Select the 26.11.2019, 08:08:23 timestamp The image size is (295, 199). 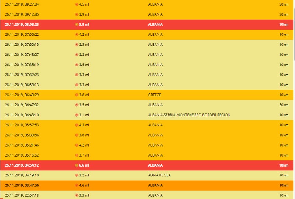point(22,24)
